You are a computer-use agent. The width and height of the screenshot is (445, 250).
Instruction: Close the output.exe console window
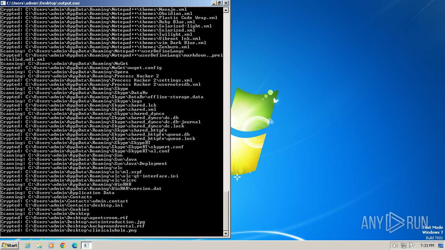point(226,3)
